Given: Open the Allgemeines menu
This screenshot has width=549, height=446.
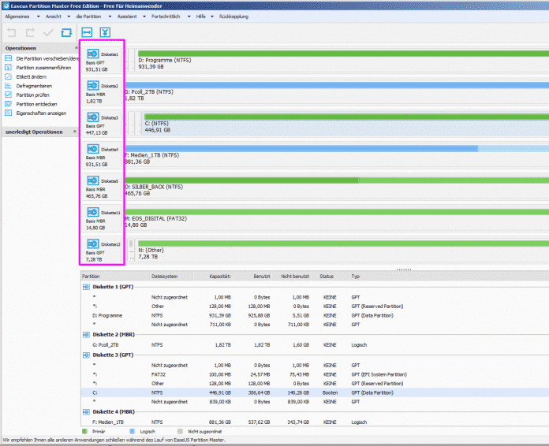Looking at the screenshot, I should tap(18, 16).
